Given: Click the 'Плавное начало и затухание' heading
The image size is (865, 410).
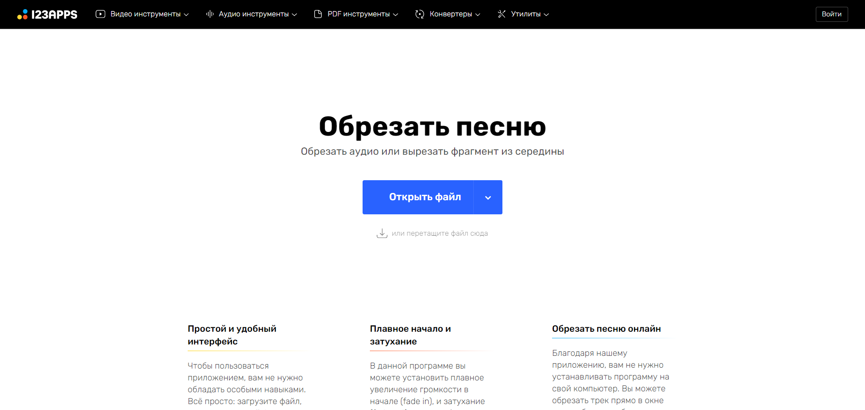Looking at the screenshot, I should [x=410, y=335].
